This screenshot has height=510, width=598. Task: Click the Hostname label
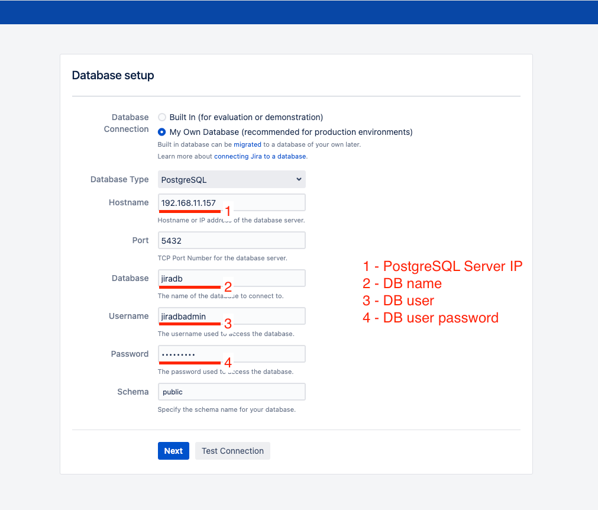click(128, 202)
